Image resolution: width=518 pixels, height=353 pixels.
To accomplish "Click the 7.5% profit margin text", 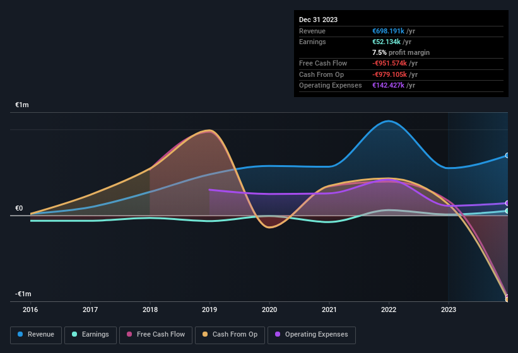I will (x=401, y=52).
